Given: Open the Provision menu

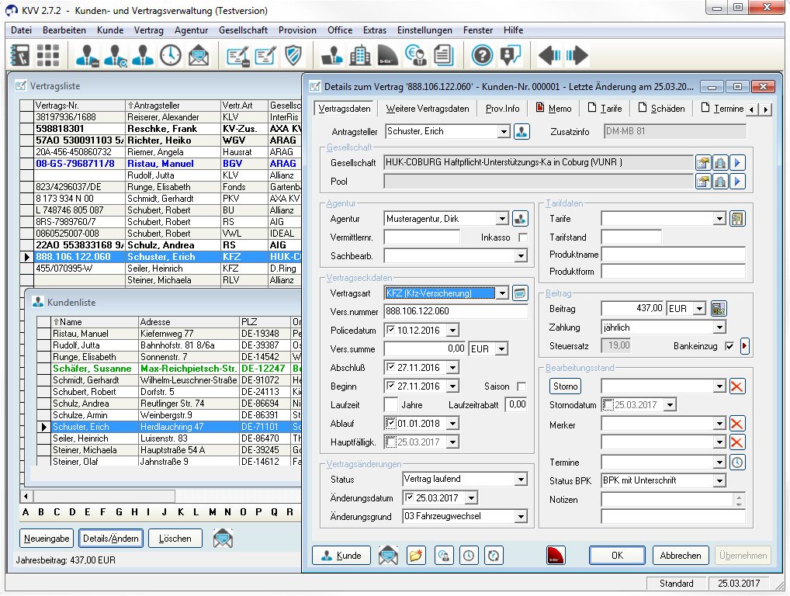Looking at the screenshot, I should coord(297,30).
